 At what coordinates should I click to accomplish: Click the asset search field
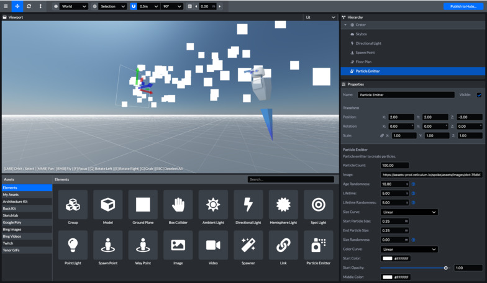click(x=290, y=179)
